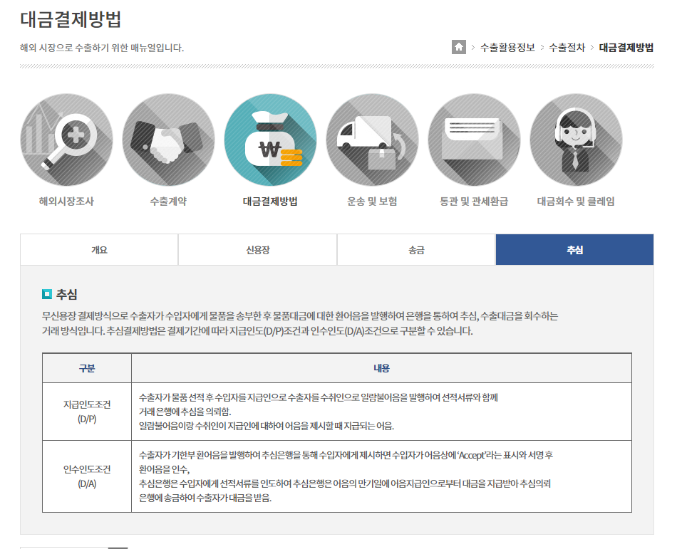Click the 운송 및 보험 label

(x=372, y=202)
